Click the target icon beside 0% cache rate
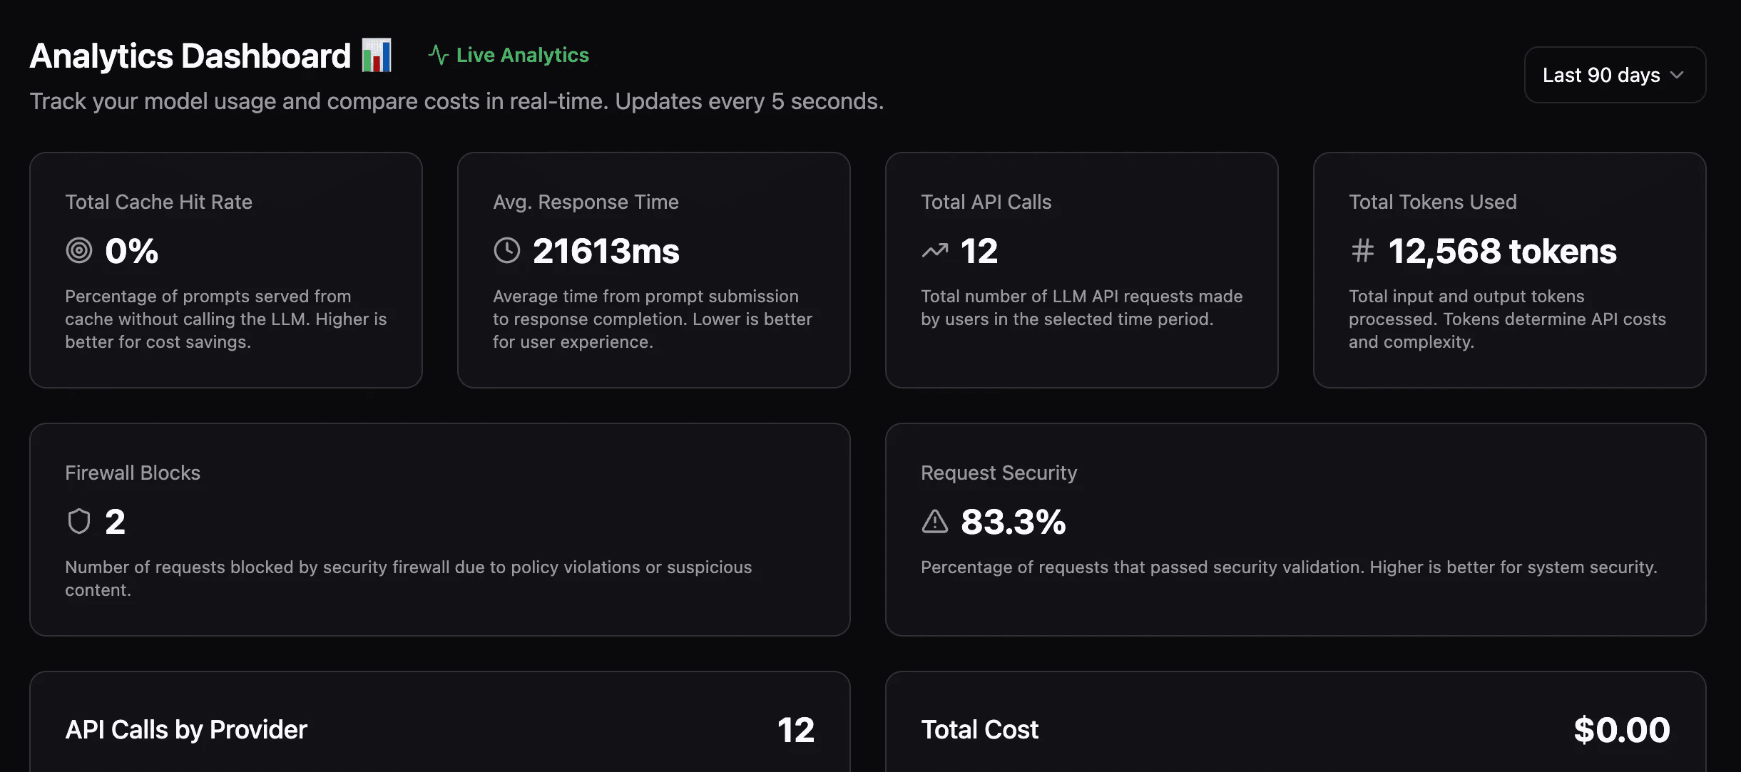This screenshot has height=772, width=1741. (x=79, y=251)
